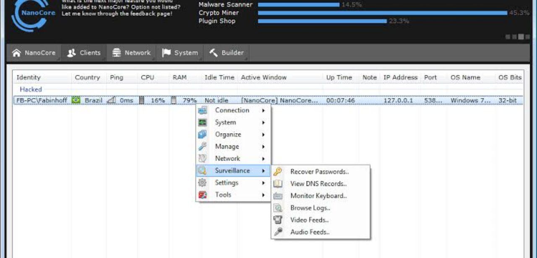Click the Malware Scanner poll bar
The height and width of the screenshot is (258, 537).
point(299,5)
